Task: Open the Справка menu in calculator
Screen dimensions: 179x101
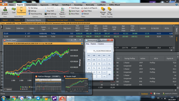Action: tap(101, 44)
